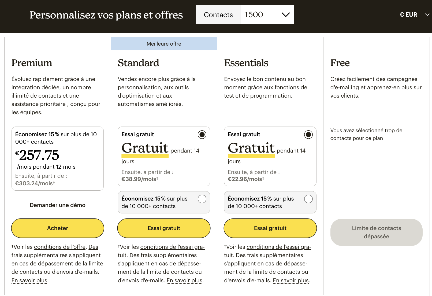Select Économisez 15% radio in Essentials column
The height and width of the screenshot is (296, 432).
click(308, 199)
